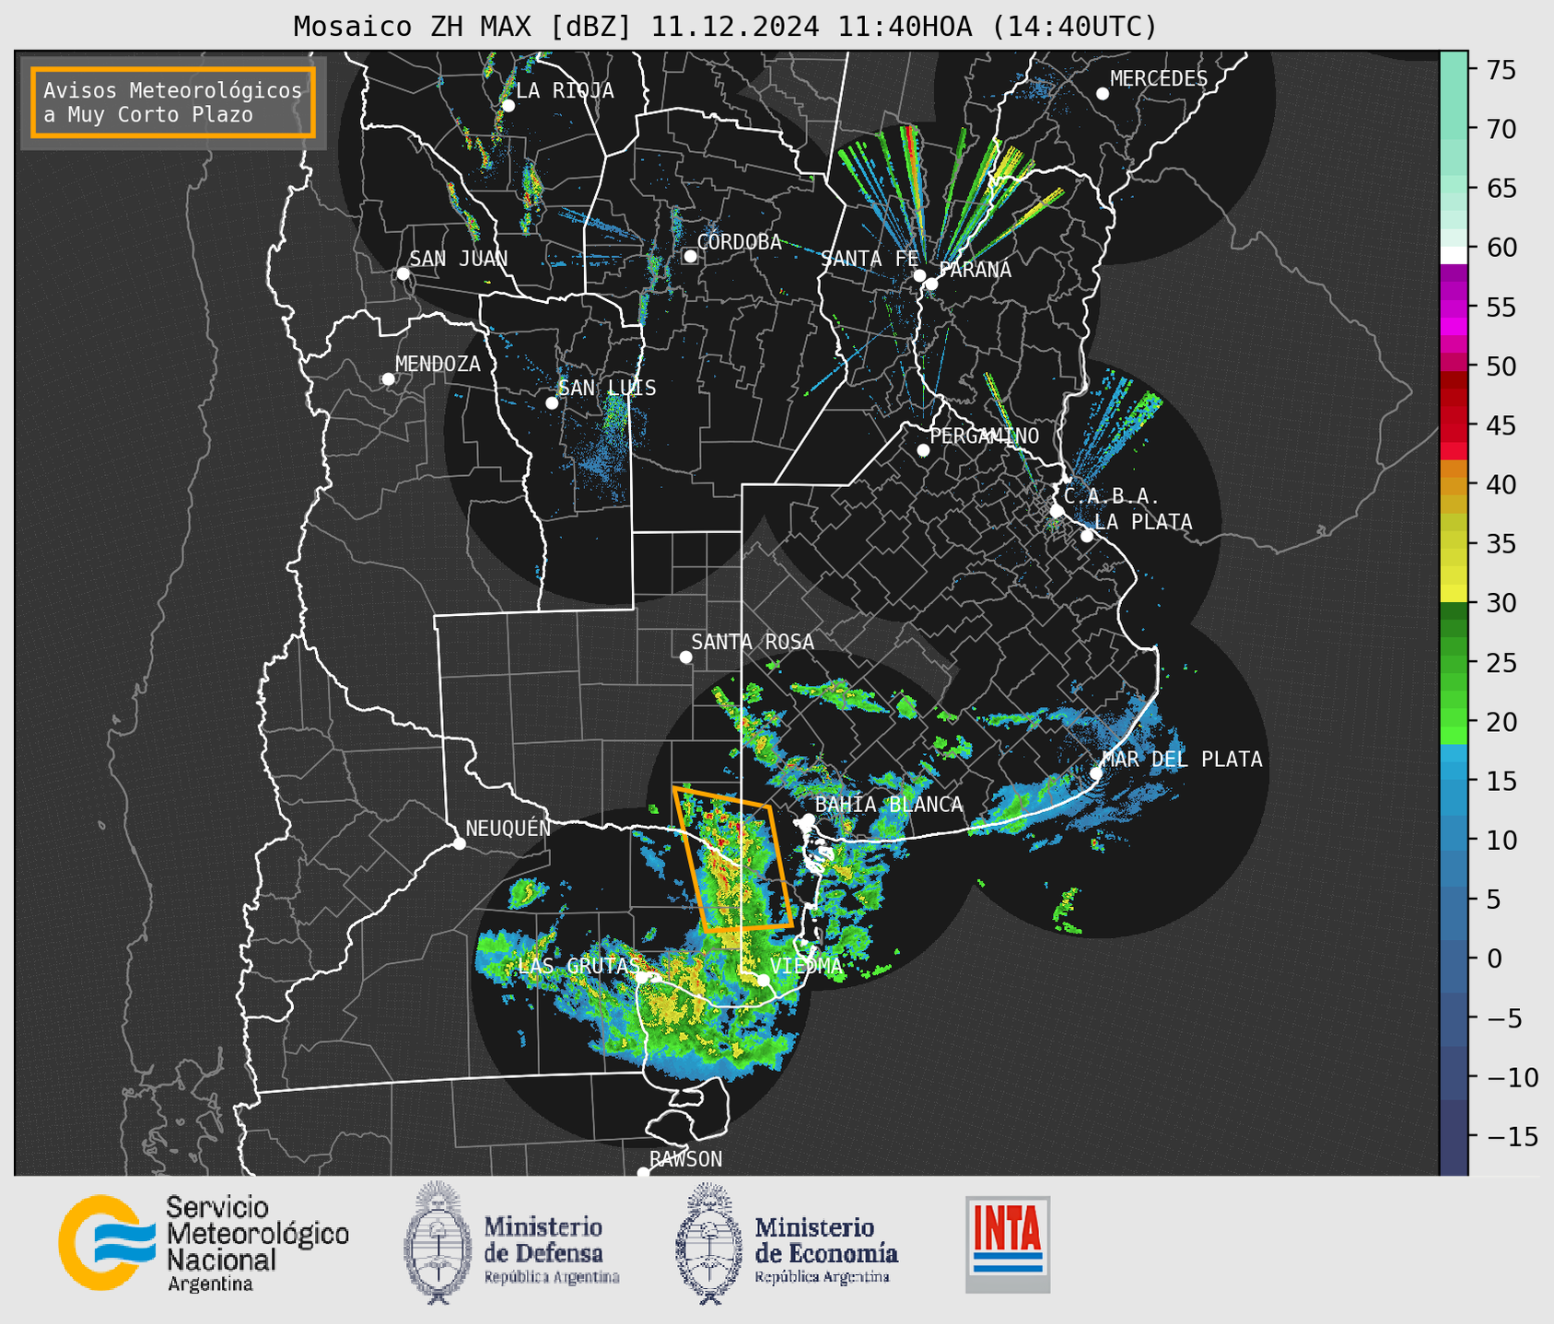Image resolution: width=1554 pixels, height=1324 pixels.
Task: Click the 60 dBZ white band on the scale
Action: click(x=1454, y=255)
